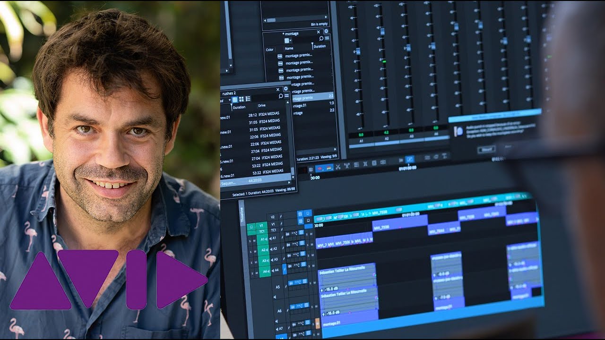Open the montage bin view dropdown
This screenshot has height=340, width=605.
pos(288,41)
